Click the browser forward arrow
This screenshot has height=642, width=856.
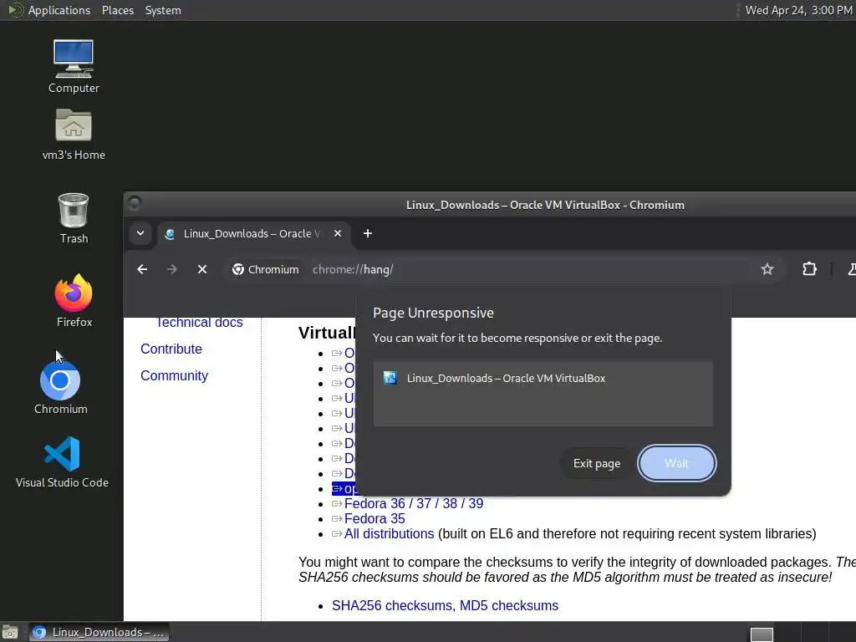(x=171, y=269)
